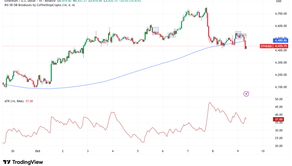Click the red ATR line peak near Oct 8
The height and width of the screenshot is (166, 292).
click(x=209, y=102)
